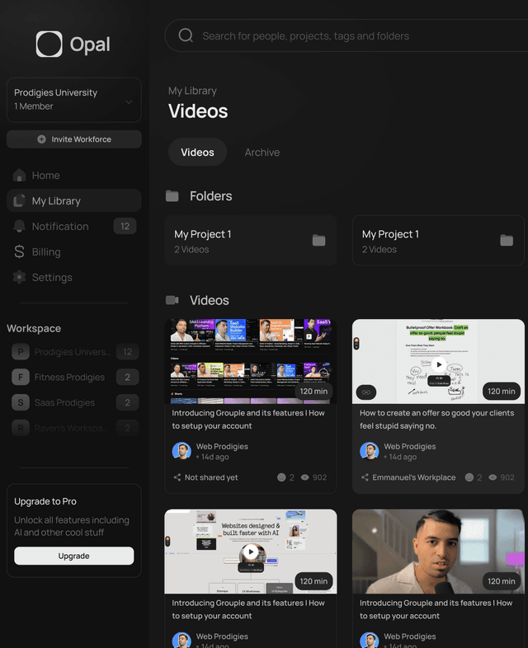The height and width of the screenshot is (648, 528).
Task: Click the P workspace avatar icon
Action: 21,352
